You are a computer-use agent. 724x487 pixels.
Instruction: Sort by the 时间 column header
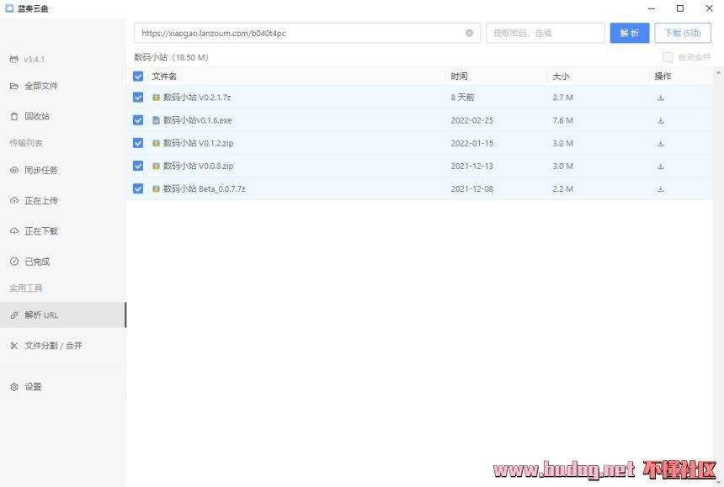click(x=459, y=77)
